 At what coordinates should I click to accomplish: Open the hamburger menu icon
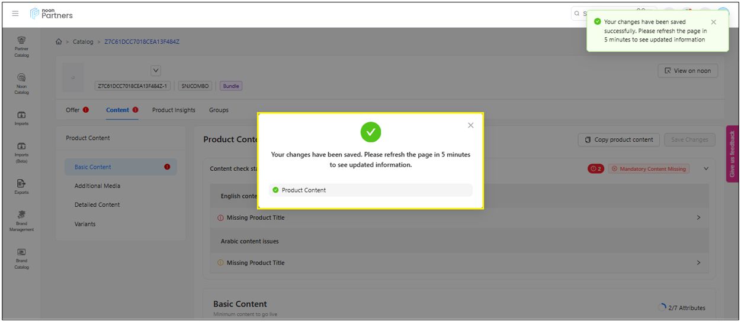click(15, 14)
